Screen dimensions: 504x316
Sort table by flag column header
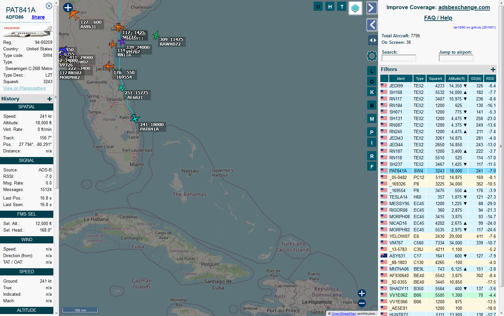pyautogui.click(x=384, y=79)
